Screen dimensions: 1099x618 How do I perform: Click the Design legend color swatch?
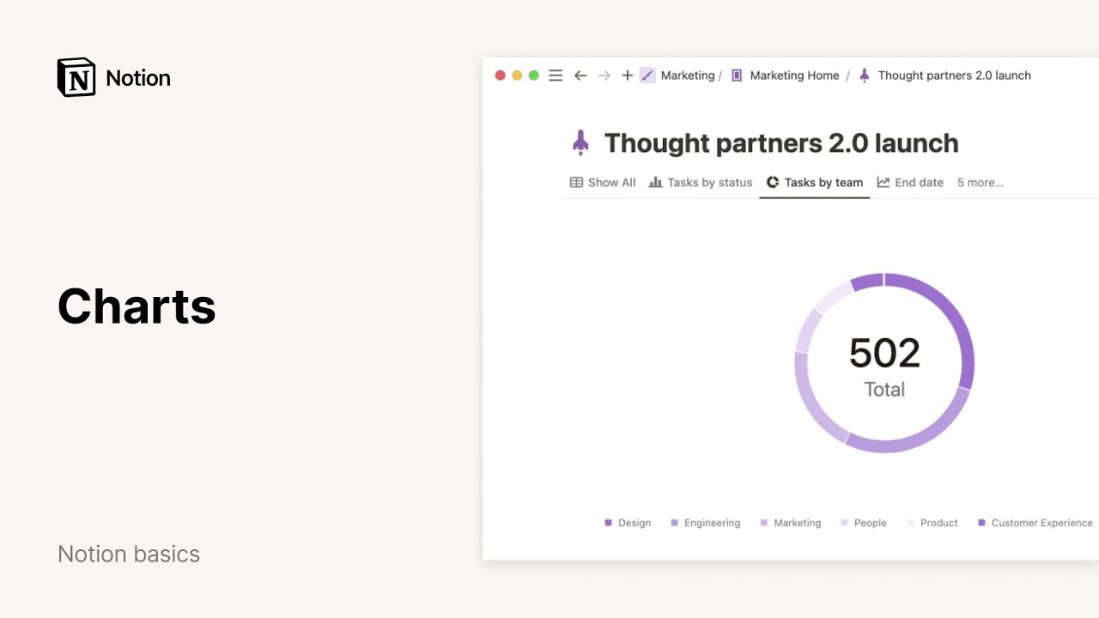[609, 523]
